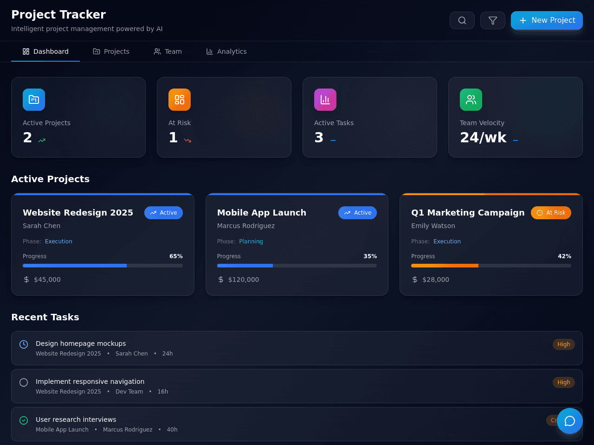Click the Project Tracker title
The image size is (594, 445).
[x=58, y=15]
